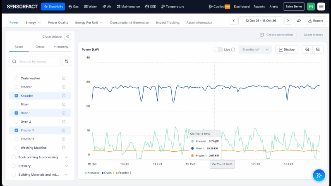Enable the Live toggle switch

(218, 50)
